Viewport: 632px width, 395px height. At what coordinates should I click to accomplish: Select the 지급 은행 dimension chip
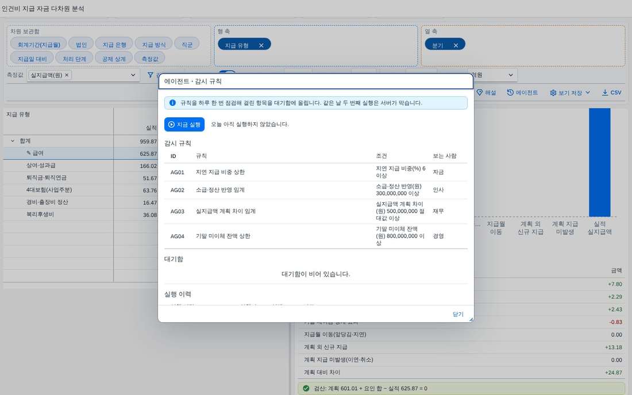[x=114, y=44]
